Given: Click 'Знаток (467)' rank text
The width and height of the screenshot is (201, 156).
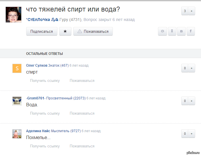Looking at the screenshot, I should pyautogui.click(x=59, y=66).
